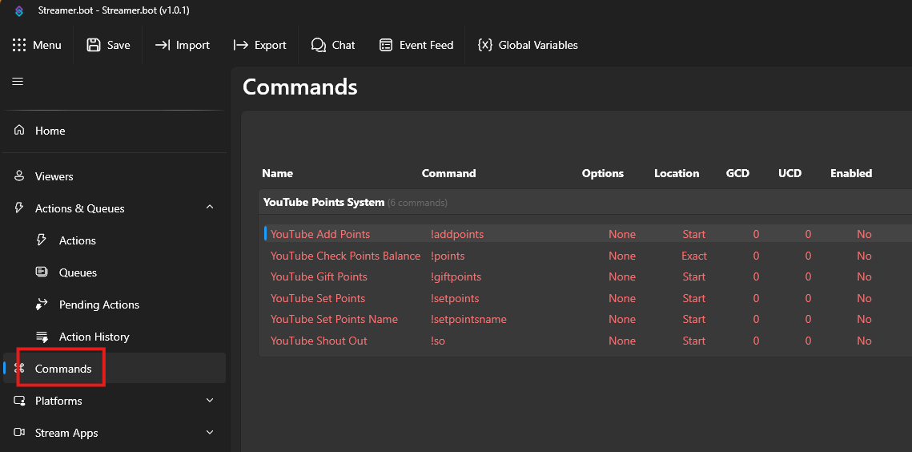This screenshot has width=912, height=452.
Task: Open Queues in the sidebar
Action: 78,272
